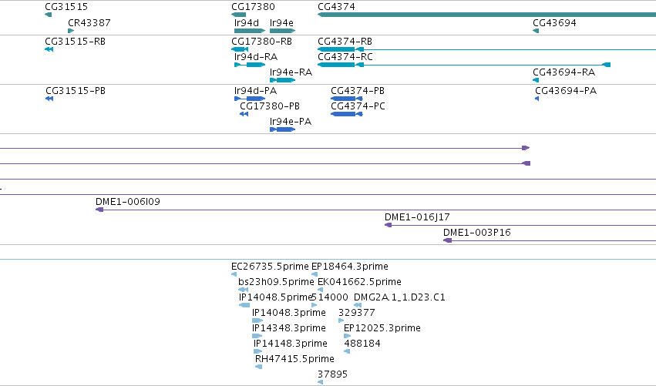Click the CG4374-RB transcript label
The height and width of the screenshot is (386, 656).
(345, 42)
